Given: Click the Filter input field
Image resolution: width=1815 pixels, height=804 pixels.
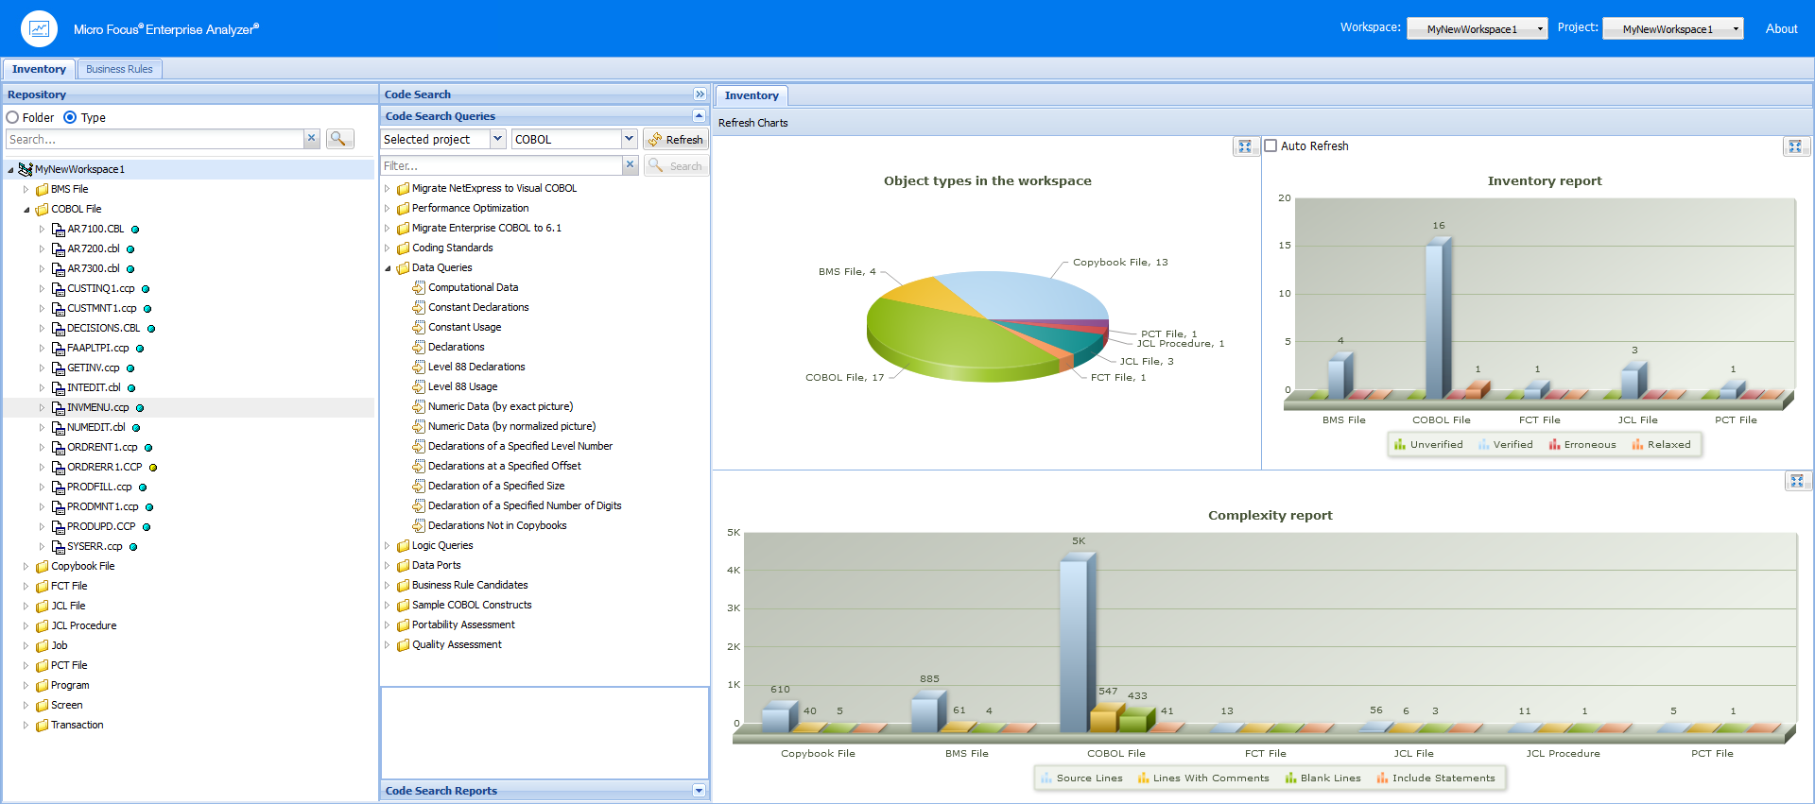Looking at the screenshot, I should point(501,165).
